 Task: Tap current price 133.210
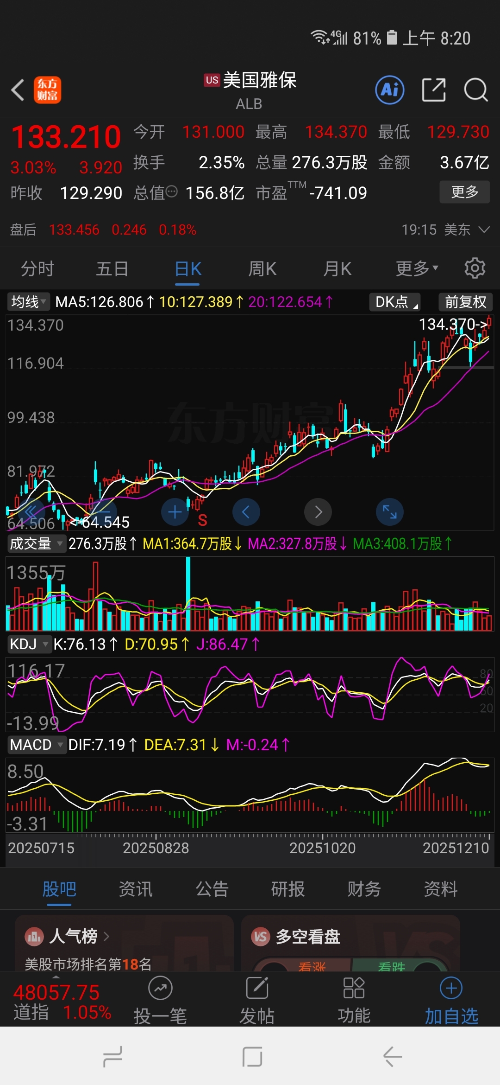point(66,137)
